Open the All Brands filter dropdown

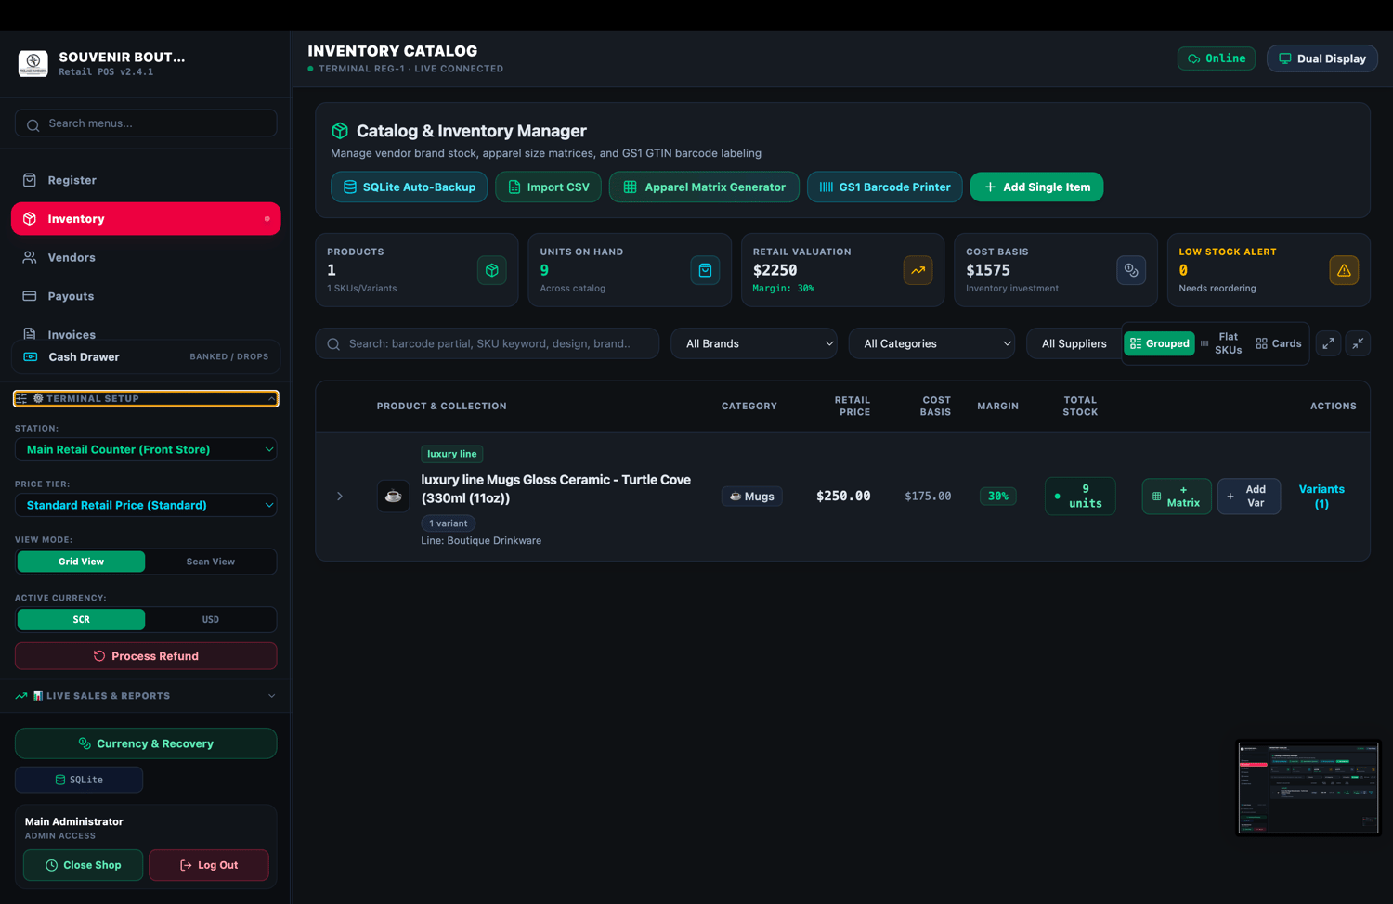pyautogui.click(x=754, y=343)
